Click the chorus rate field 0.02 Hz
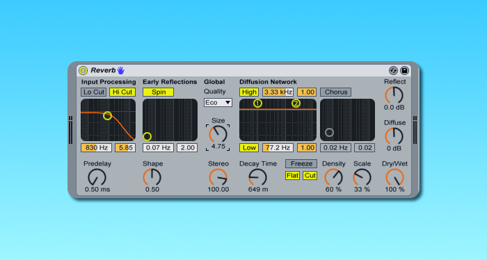The height and width of the screenshot is (260, 487). coord(336,147)
